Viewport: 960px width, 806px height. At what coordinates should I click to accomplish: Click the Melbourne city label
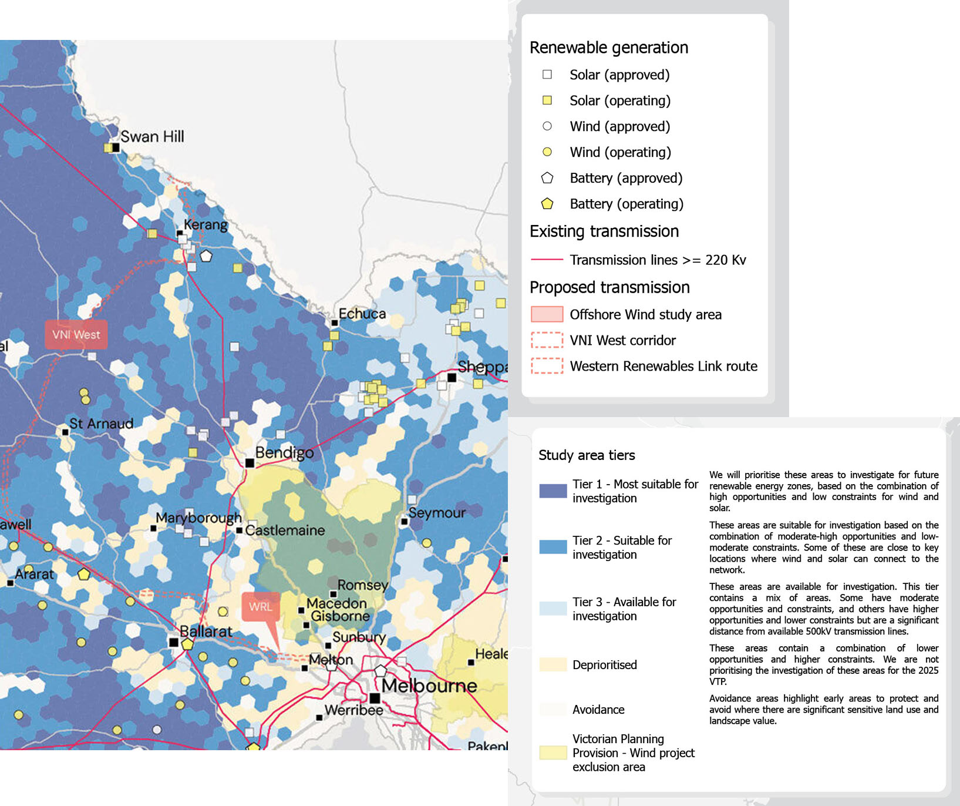click(x=430, y=686)
